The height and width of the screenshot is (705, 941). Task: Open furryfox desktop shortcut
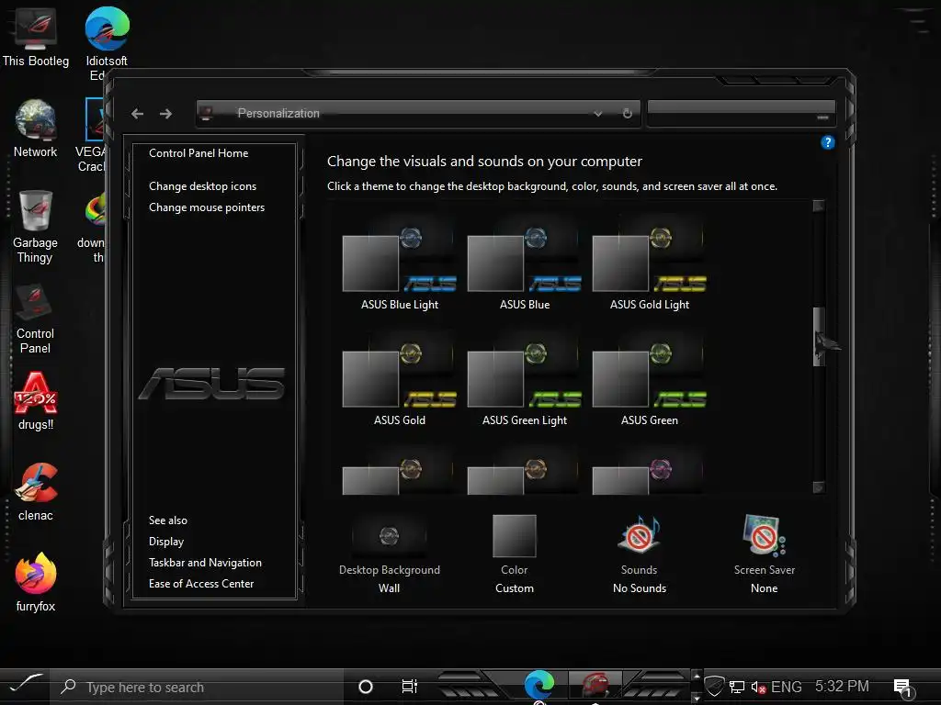(36, 582)
